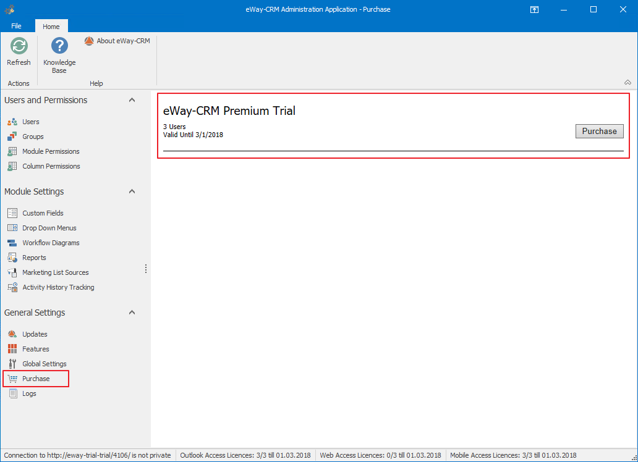Click the Drop Down Menus icon
Viewport: 638px width, 462px height.
coord(12,228)
